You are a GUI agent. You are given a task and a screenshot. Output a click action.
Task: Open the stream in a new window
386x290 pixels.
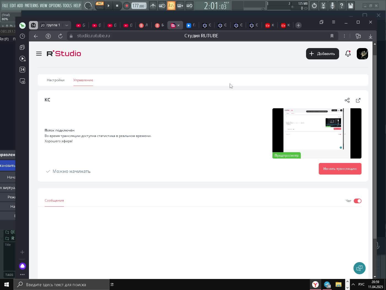[x=358, y=100]
